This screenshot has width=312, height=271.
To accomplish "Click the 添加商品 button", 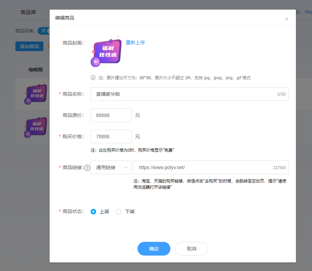I will pos(29,46).
